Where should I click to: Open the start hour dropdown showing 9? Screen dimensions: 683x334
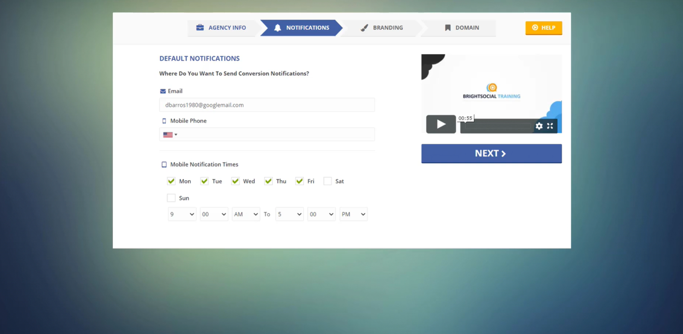(182, 214)
